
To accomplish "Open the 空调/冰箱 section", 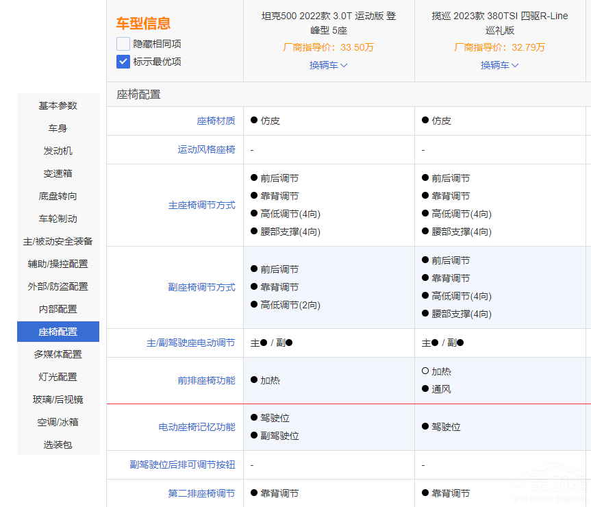I will point(58,422).
